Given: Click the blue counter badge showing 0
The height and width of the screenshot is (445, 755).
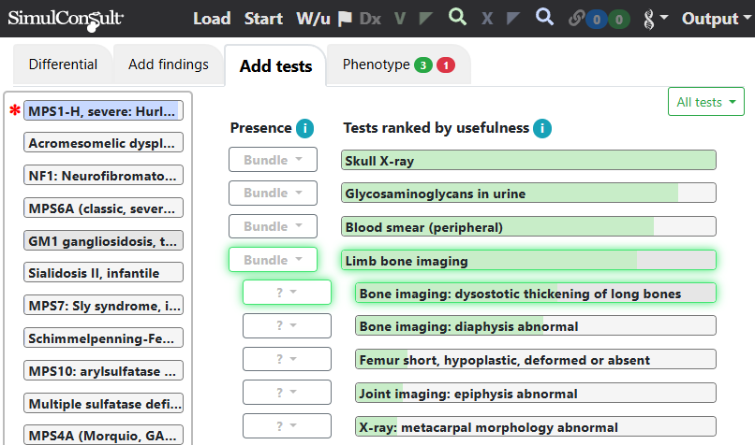Looking at the screenshot, I should click(x=597, y=20).
